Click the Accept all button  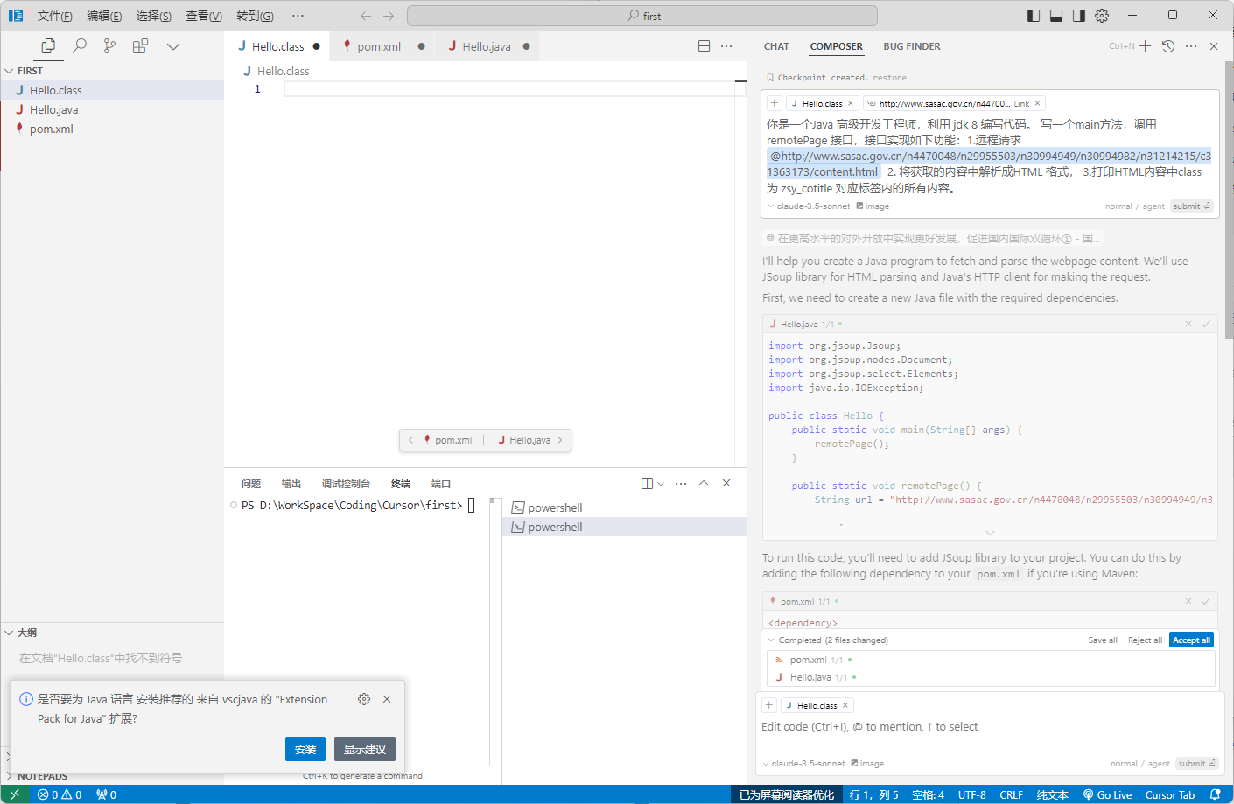pyautogui.click(x=1190, y=640)
